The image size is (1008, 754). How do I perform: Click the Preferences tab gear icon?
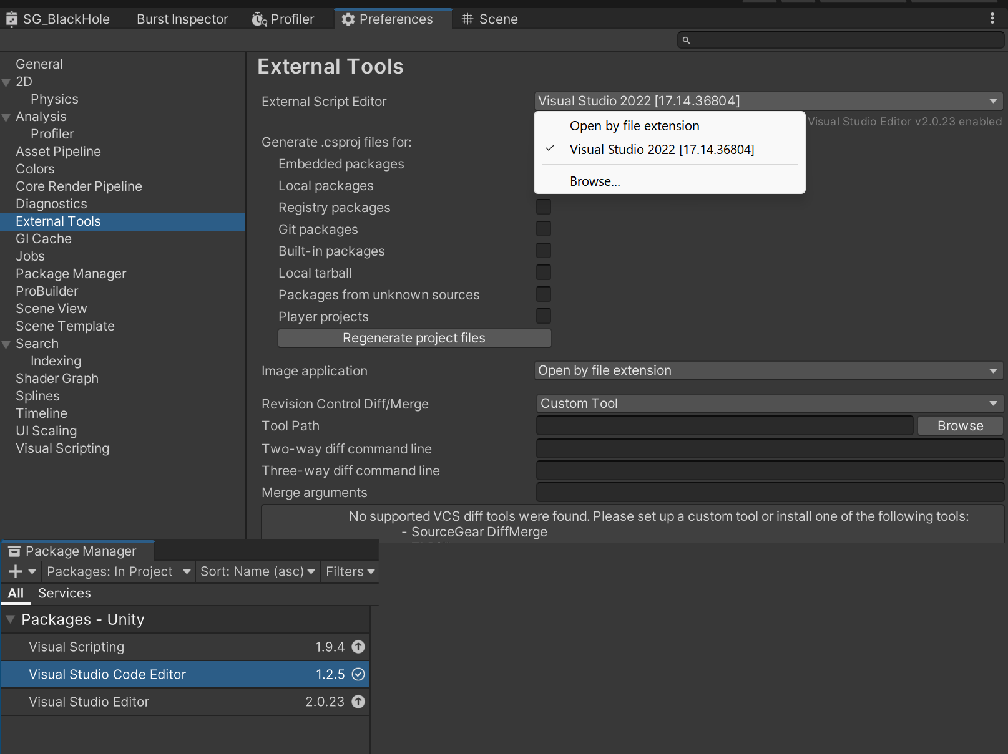(348, 19)
